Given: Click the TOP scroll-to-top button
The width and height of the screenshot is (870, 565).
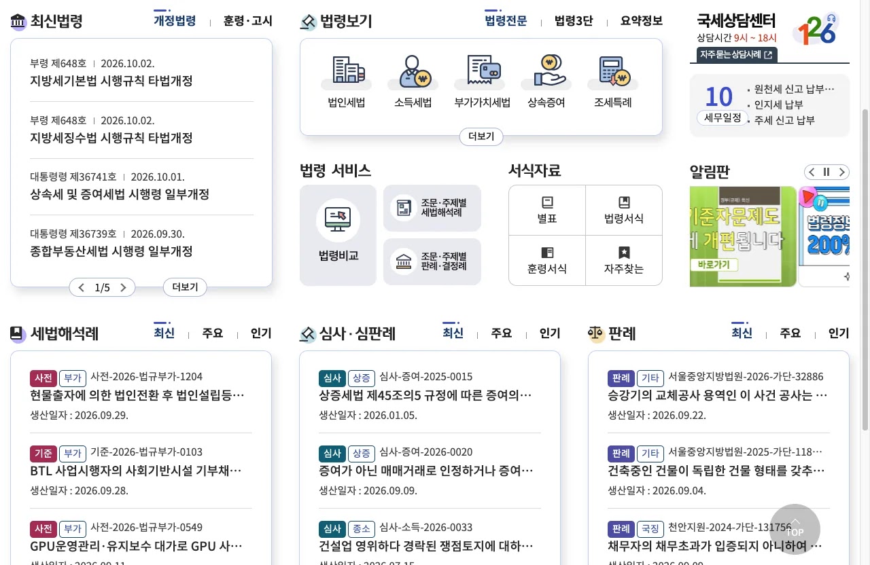Looking at the screenshot, I should (x=795, y=529).
